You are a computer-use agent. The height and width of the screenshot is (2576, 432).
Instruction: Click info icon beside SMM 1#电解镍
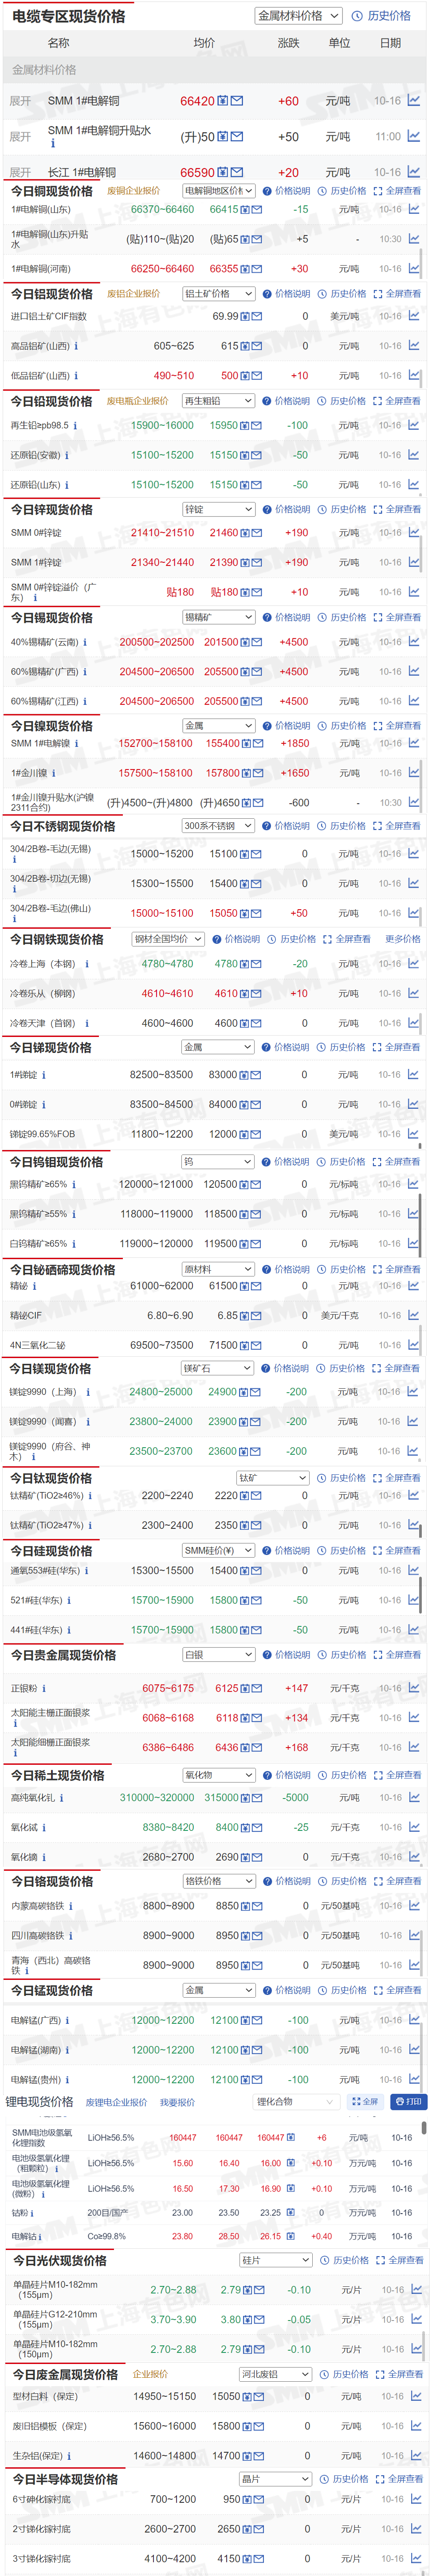point(76,743)
